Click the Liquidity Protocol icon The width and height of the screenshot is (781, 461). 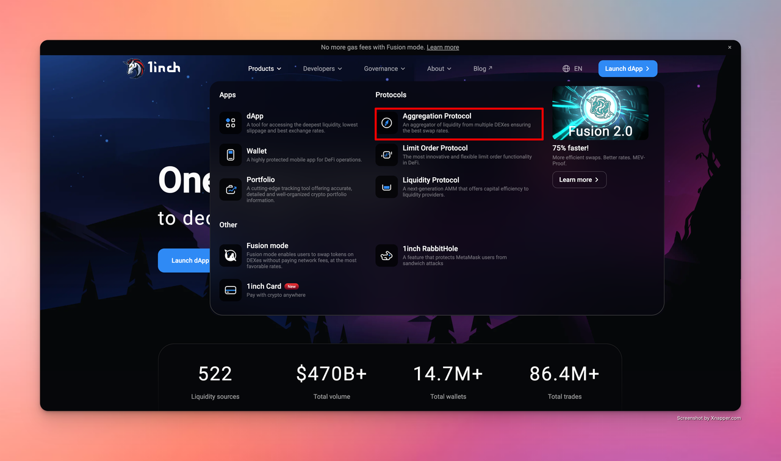coord(387,187)
